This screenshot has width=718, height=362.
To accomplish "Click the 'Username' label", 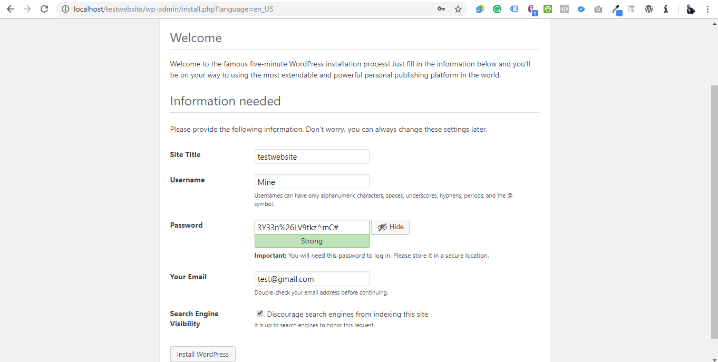I will [187, 180].
